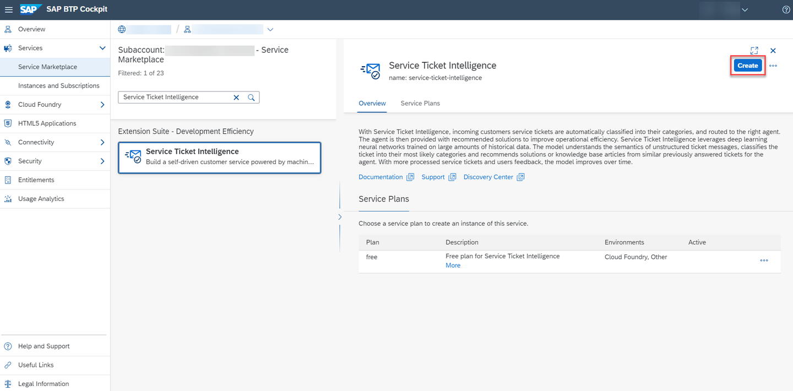Click the Useful Links icon

[x=8, y=365]
